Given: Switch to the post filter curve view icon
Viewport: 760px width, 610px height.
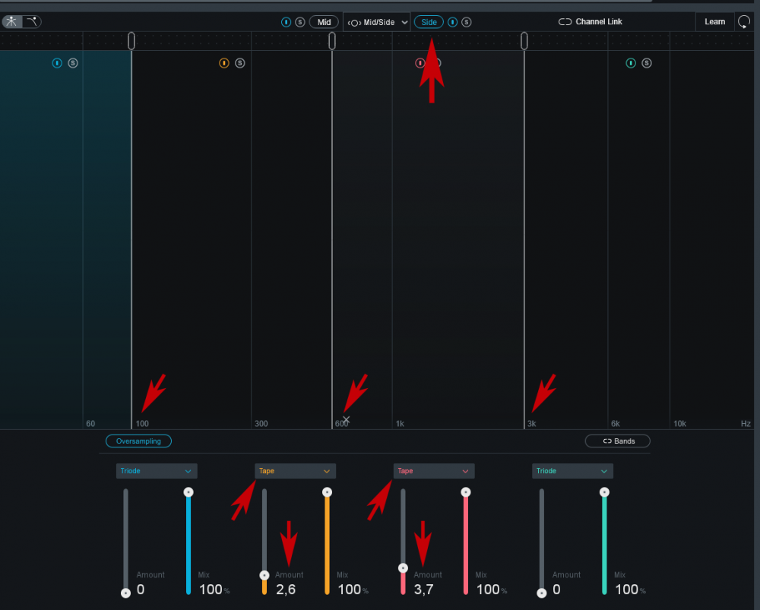Looking at the screenshot, I should [x=32, y=22].
